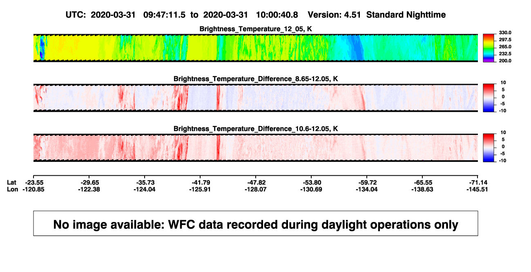Click longitude value -120.85
This screenshot has height=272, width=531.
click(34, 189)
